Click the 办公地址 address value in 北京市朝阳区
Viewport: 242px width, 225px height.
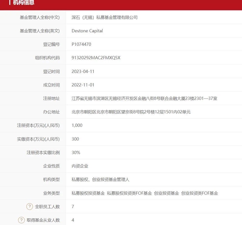(x=131, y=112)
